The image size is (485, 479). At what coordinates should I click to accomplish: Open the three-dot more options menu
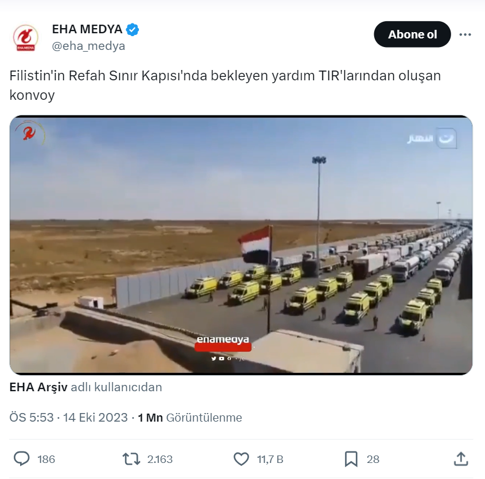pyautogui.click(x=465, y=34)
